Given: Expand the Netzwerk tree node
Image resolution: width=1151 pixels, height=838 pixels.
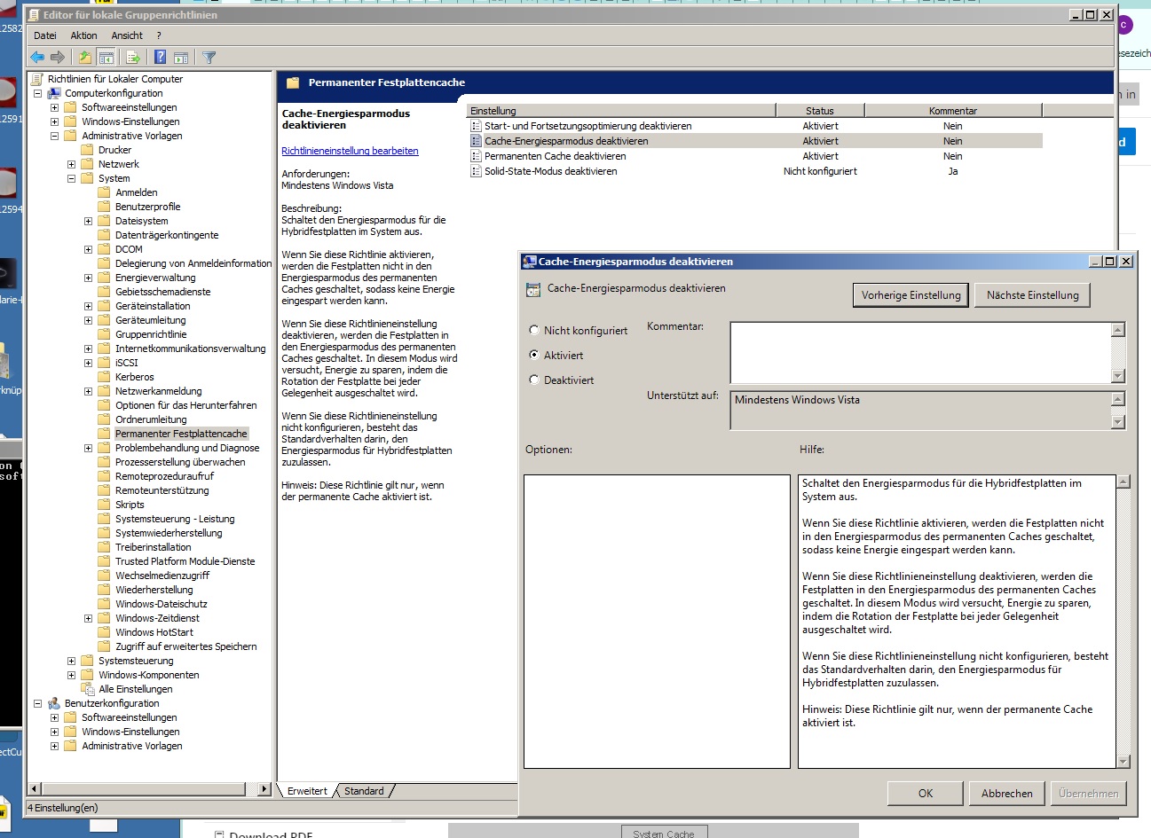Looking at the screenshot, I should [x=71, y=164].
